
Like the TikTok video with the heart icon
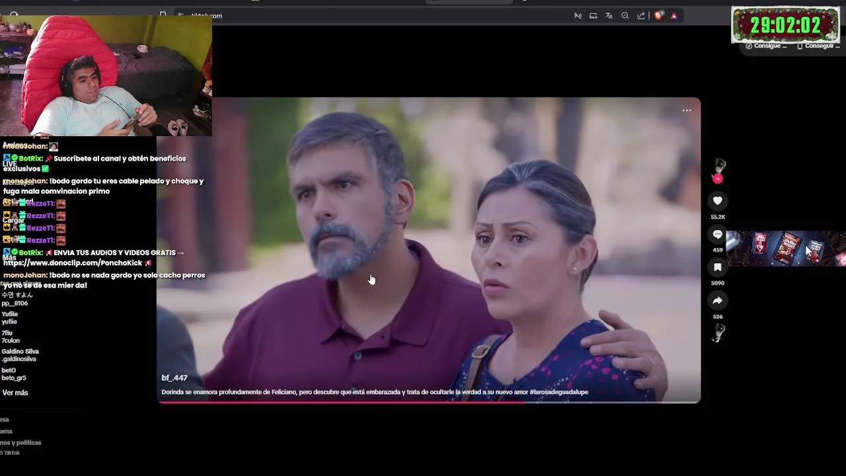(718, 200)
